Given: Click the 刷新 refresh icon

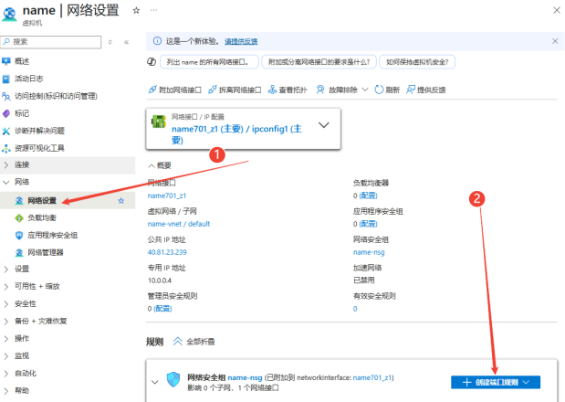Looking at the screenshot, I should (380, 90).
